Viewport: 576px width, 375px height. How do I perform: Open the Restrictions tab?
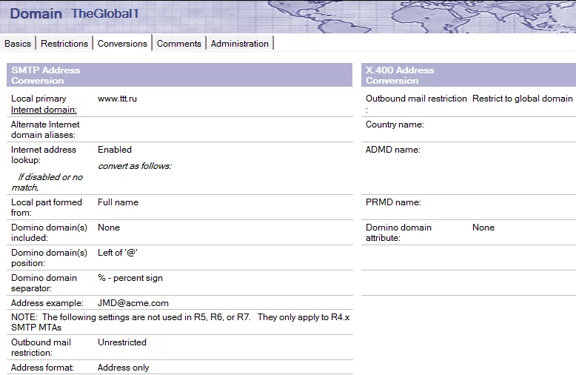tap(64, 44)
